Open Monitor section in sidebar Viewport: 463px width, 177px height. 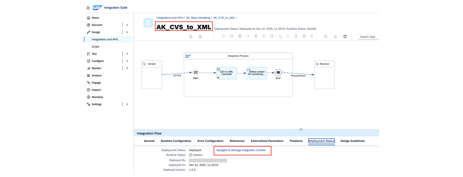point(97,68)
